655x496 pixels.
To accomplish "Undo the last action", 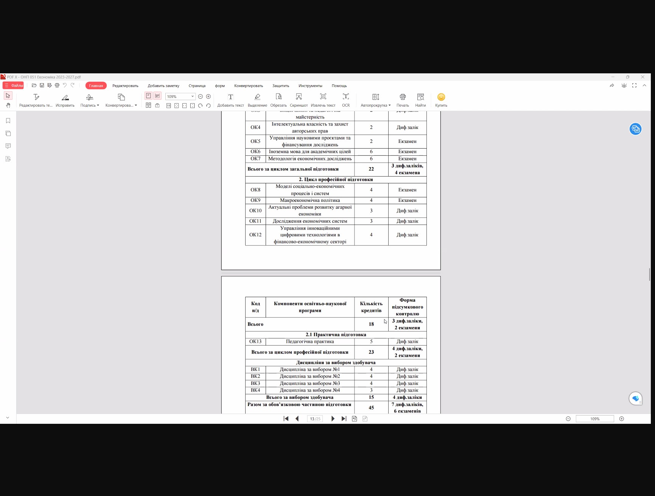I will 65,85.
